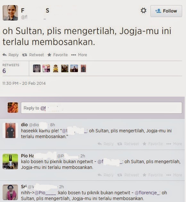186x202 pixels.
Task: Open the More options on main tweet
Action: tap(79, 55)
